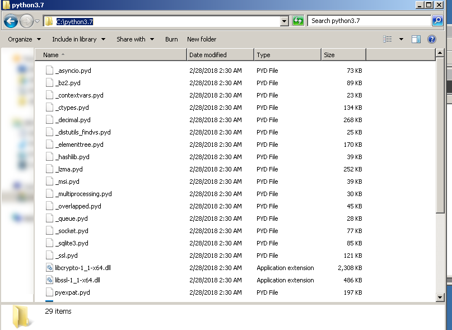Select the _bz2.pyd file icon

click(50, 83)
